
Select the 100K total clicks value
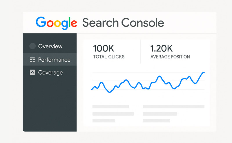(x=104, y=48)
